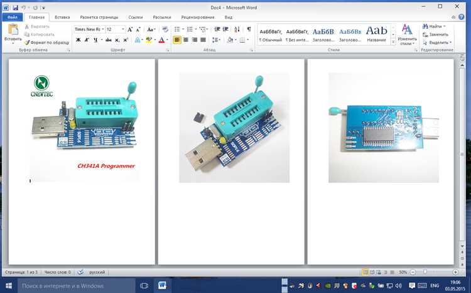Click the zoom slider handle
Screen dimensions: 471x293
coord(425,272)
